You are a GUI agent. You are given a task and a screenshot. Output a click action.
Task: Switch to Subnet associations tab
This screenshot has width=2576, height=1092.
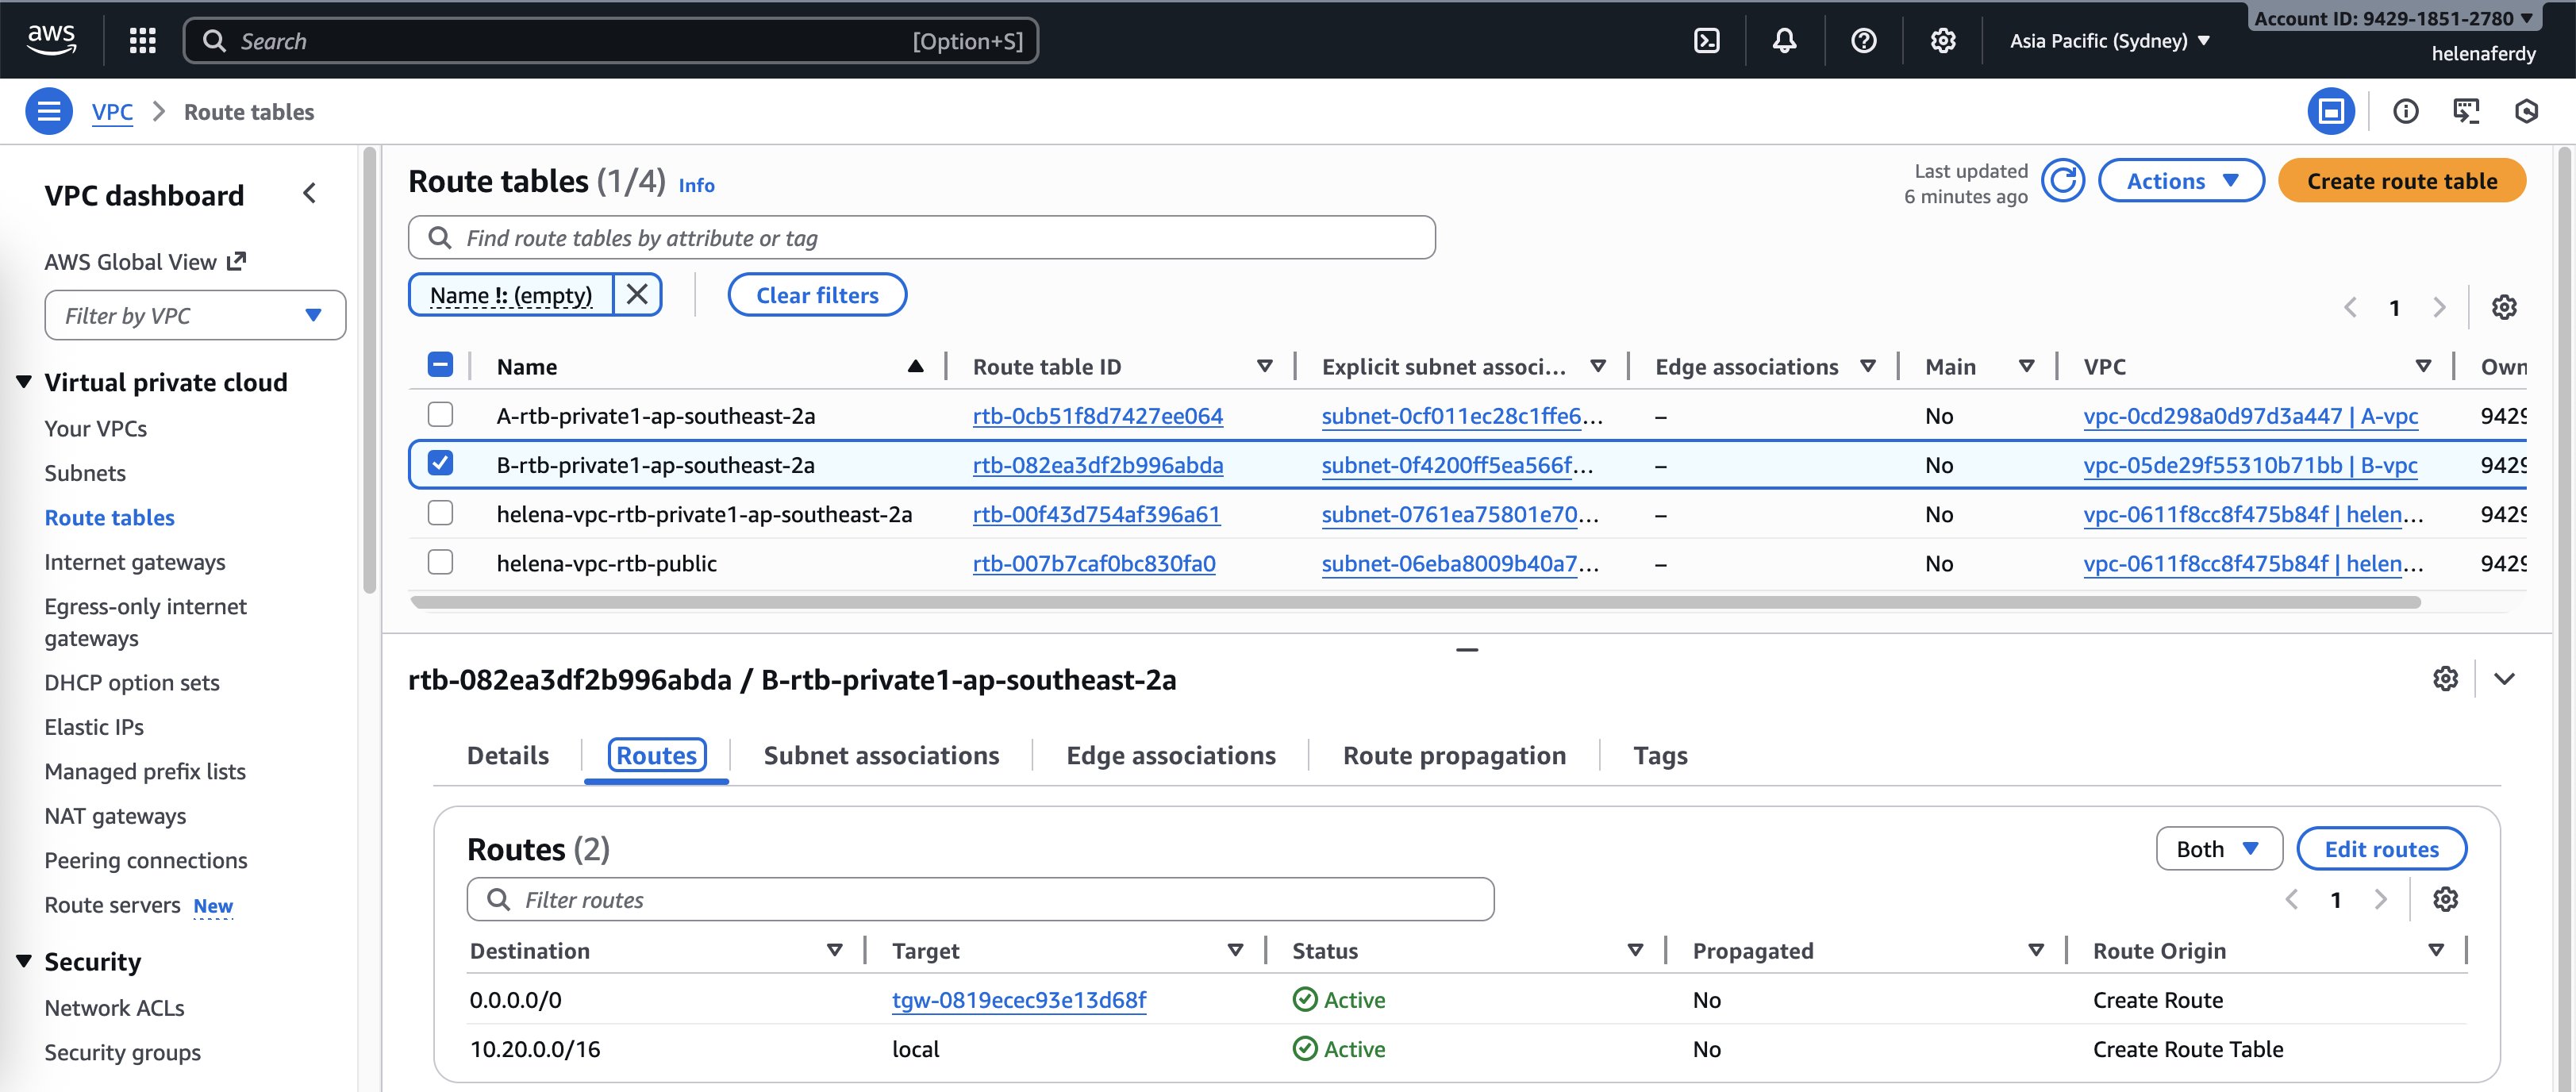880,756
